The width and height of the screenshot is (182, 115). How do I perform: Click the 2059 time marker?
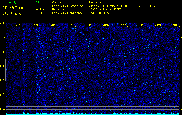158,25
